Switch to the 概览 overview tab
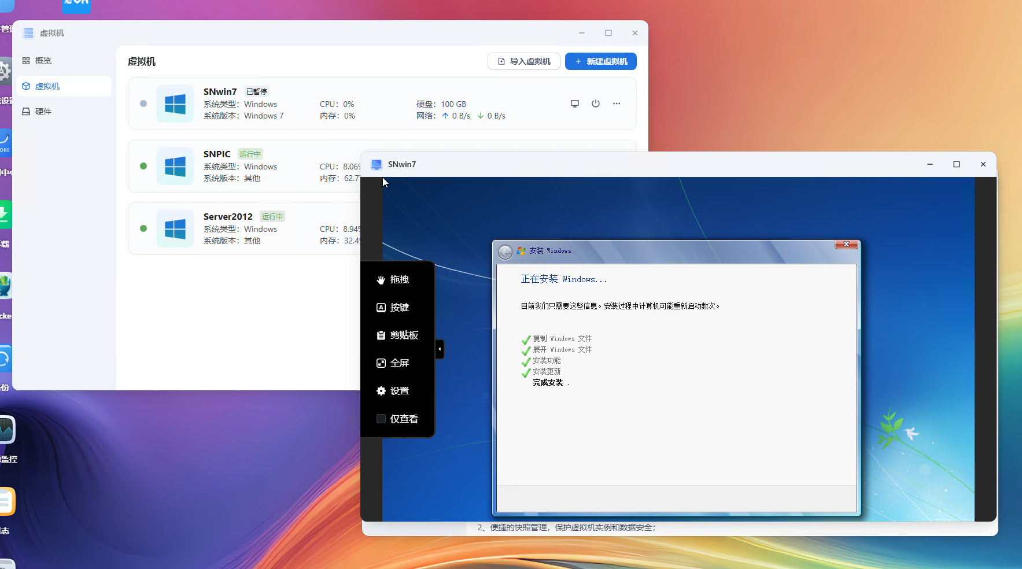This screenshot has height=569, width=1022. point(43,61)
